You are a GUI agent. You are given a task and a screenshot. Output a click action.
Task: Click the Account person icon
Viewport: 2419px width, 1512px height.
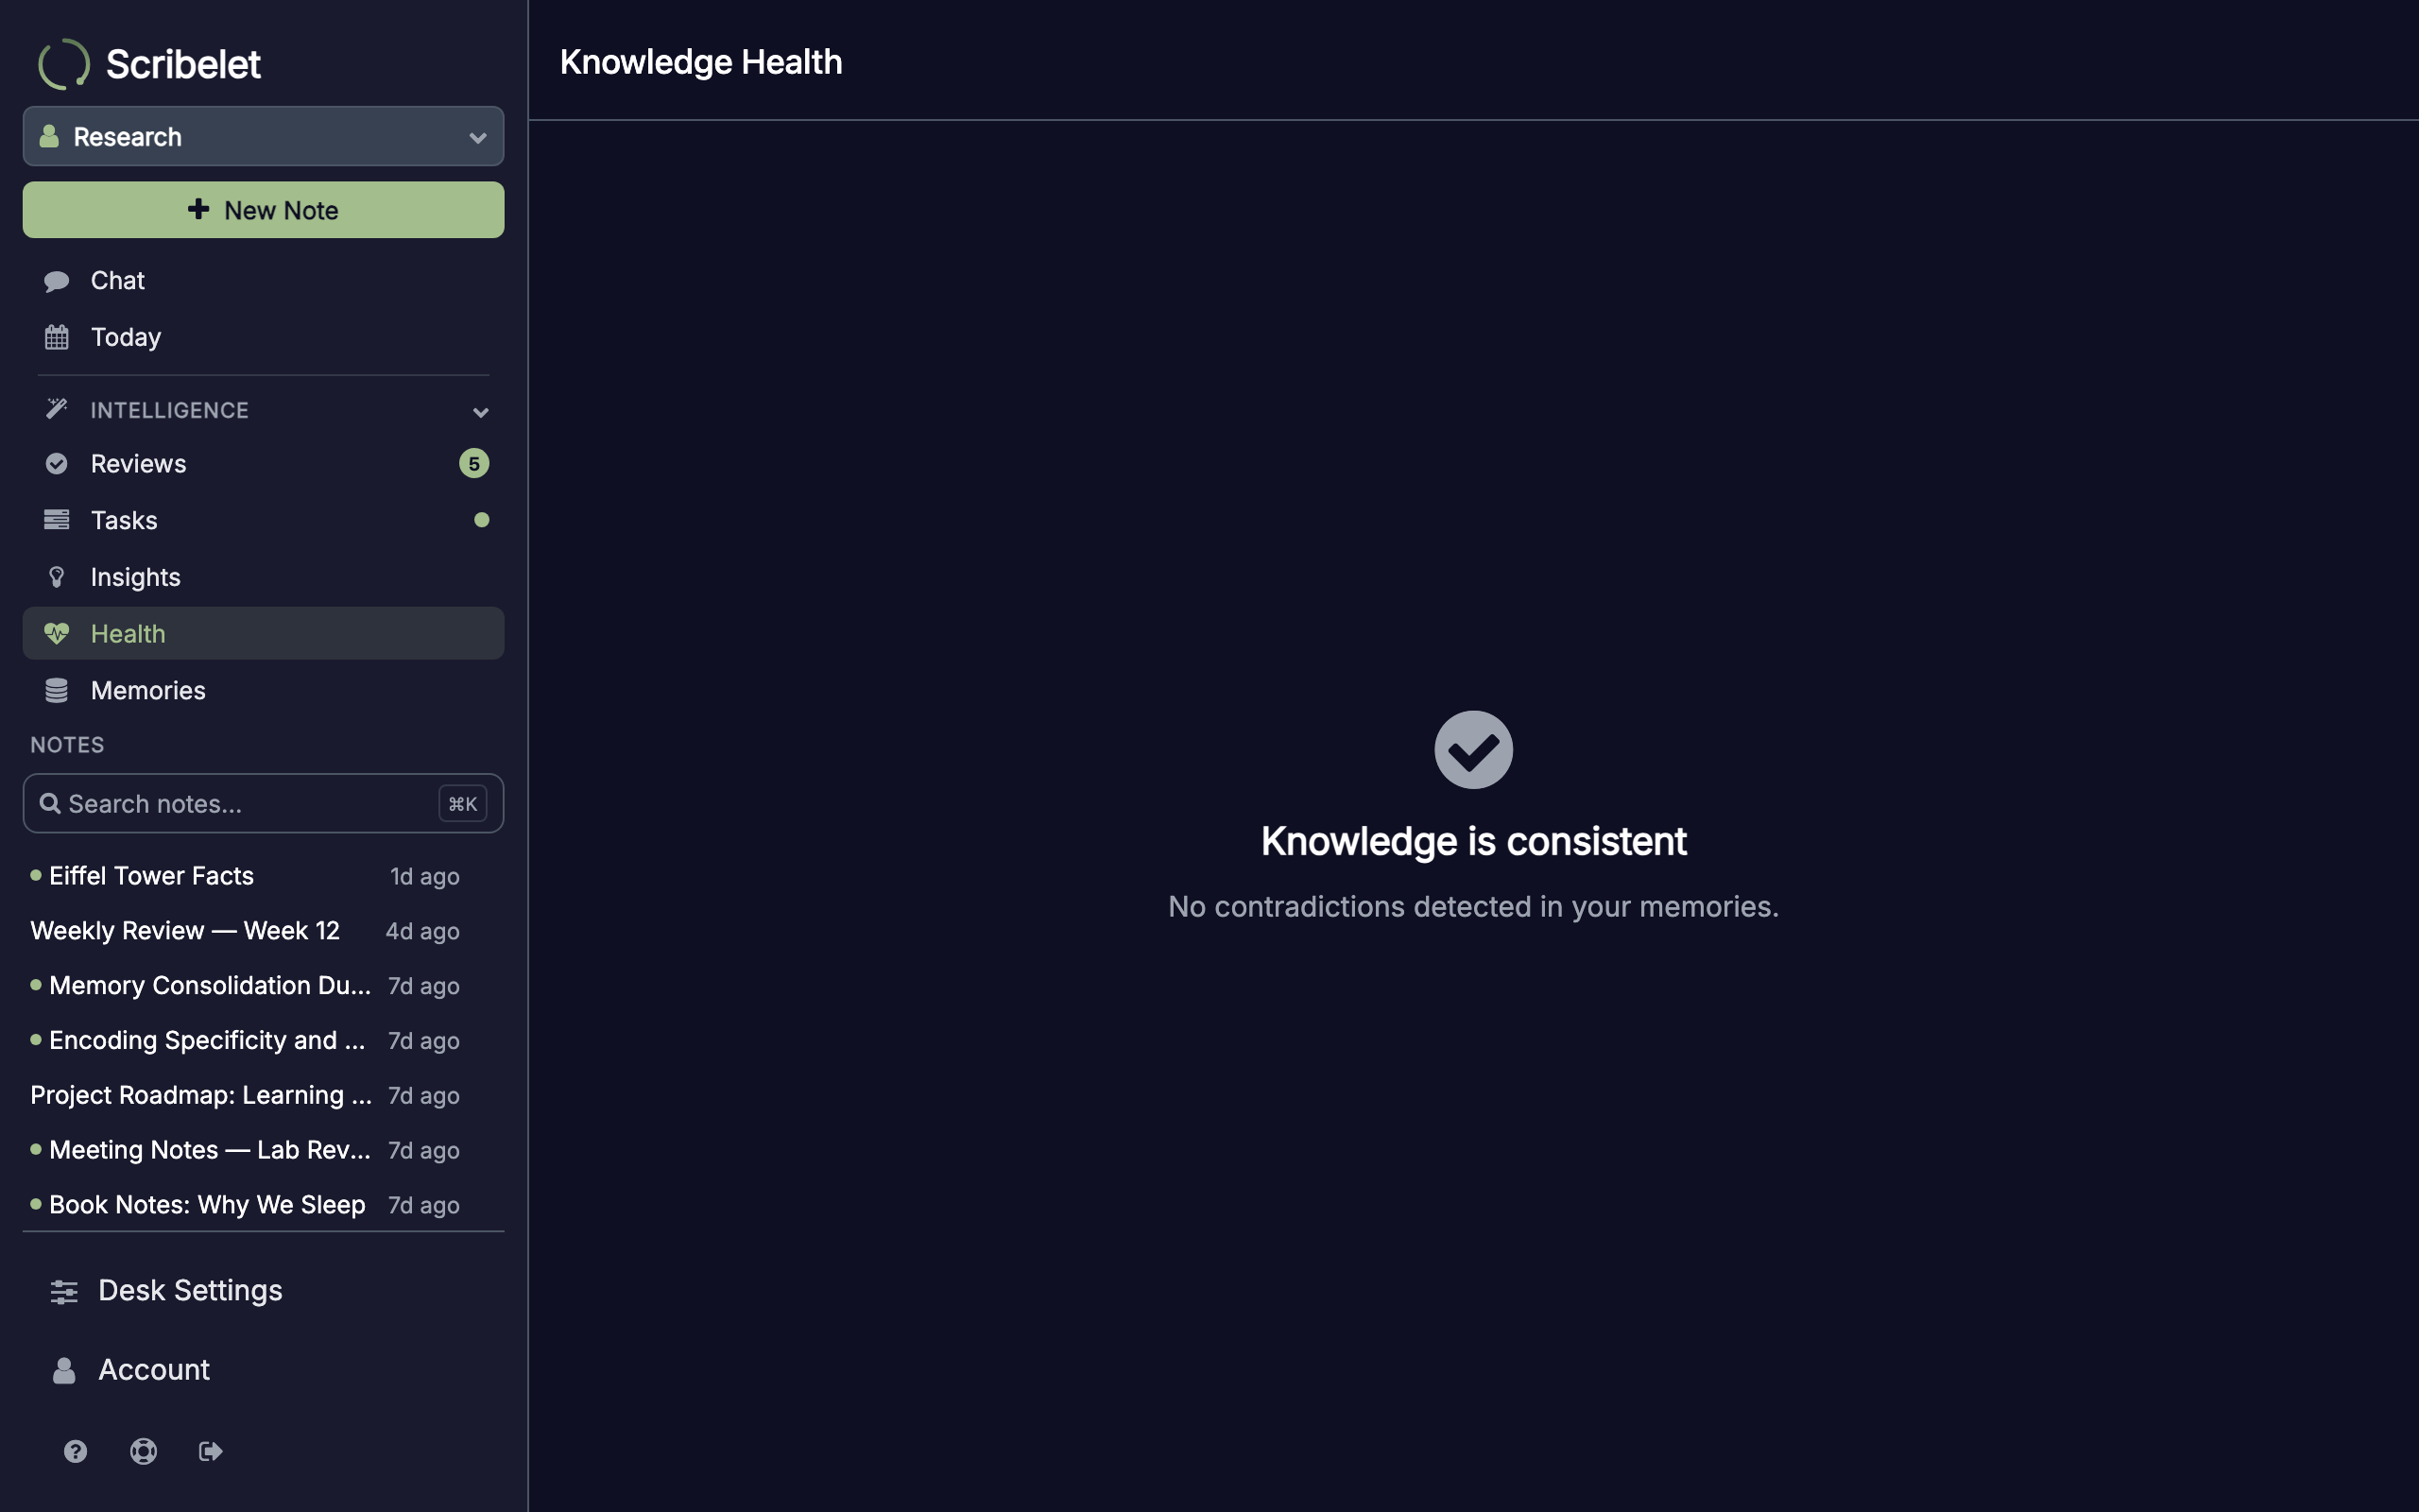point(64,1370)
